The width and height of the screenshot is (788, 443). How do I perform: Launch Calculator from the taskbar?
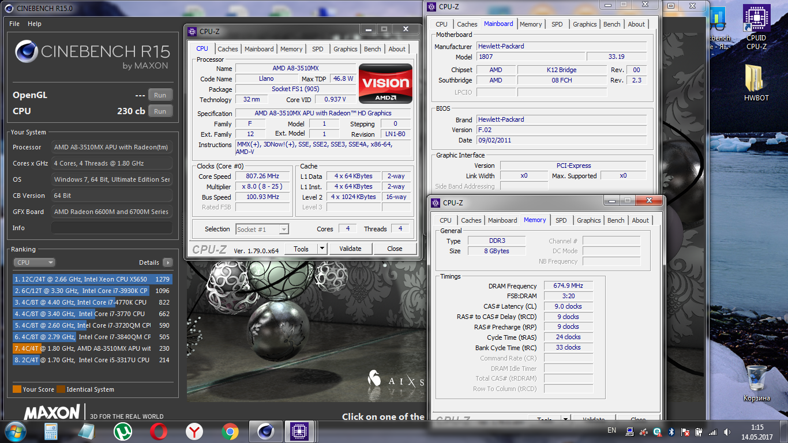[x=52, y=431]
